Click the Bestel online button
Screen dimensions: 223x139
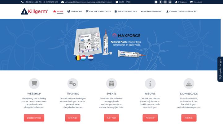click(34, 118)
